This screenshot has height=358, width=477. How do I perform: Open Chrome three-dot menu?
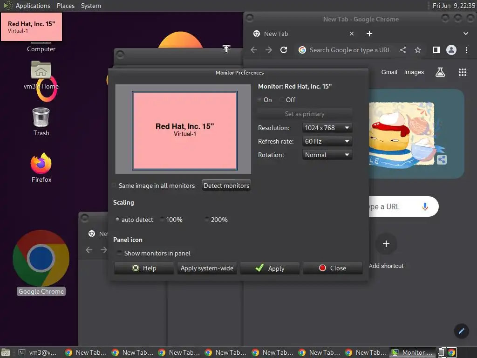click(x=466, y=50)
